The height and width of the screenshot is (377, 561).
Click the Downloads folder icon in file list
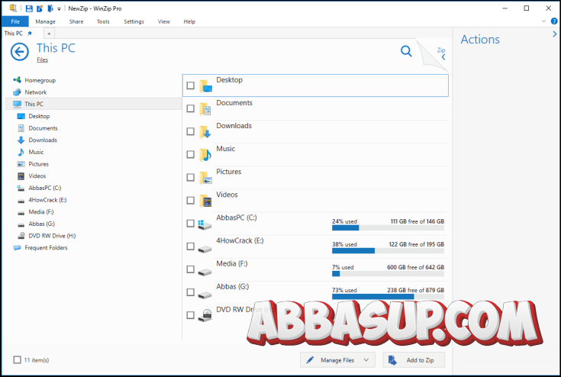coord(205,131)
